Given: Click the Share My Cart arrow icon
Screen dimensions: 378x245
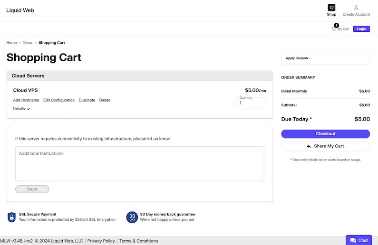Looking at the screenshot, I should tap(309, 146).
